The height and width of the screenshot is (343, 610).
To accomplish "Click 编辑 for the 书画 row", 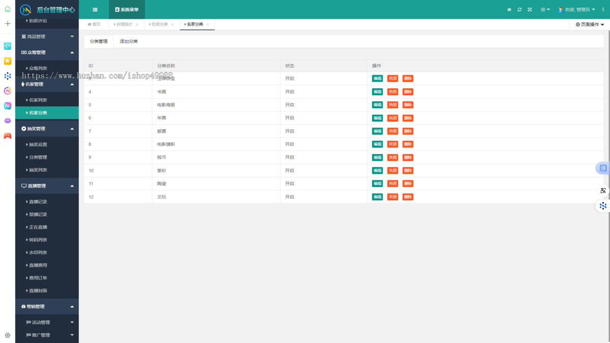I will point(377,91).
